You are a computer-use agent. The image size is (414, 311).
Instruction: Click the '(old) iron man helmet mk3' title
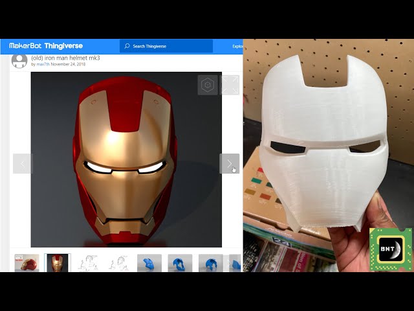point(65,58)
